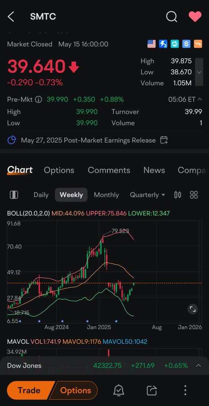Screen dimensions: 209x406
Task: Tap the back arrow icon
Action: [x=11, y=17]
